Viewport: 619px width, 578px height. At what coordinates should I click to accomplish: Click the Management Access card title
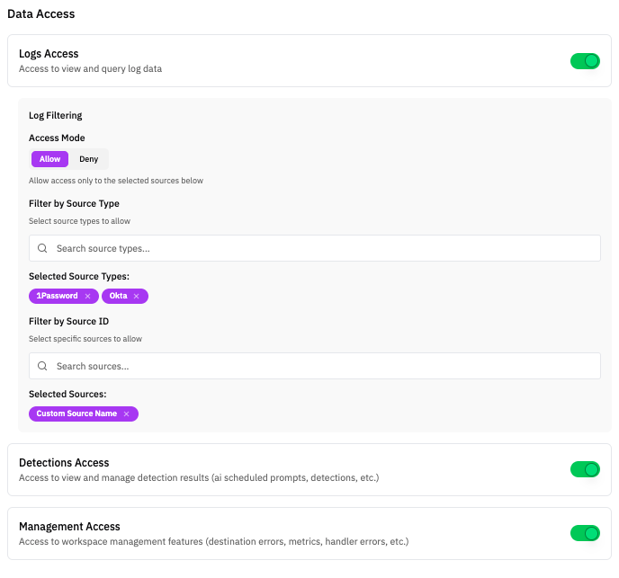click(69, 526)
